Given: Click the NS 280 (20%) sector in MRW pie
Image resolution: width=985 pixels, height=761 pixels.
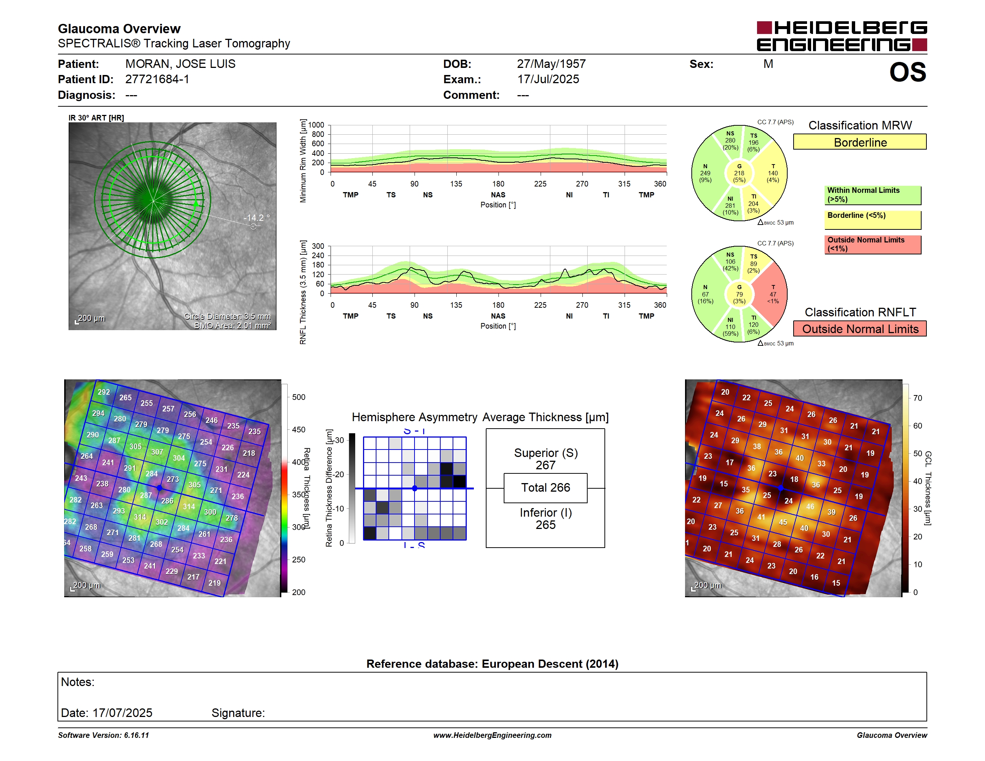Looking at the screenshot, I should point(730,141).
